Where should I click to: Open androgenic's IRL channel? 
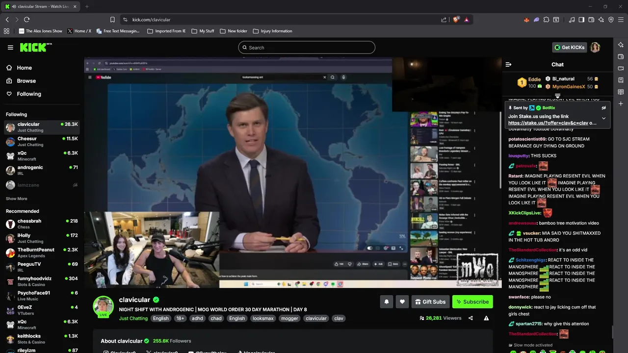42,170
